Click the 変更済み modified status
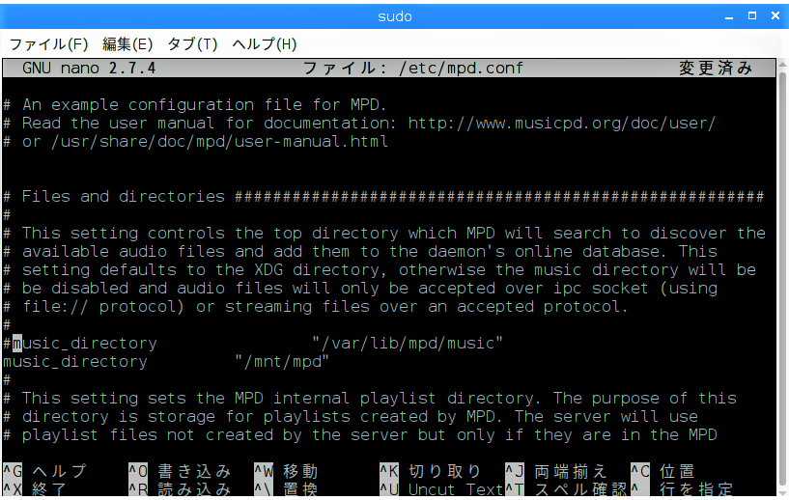789x500 pixels. click(x=716, y=68)
